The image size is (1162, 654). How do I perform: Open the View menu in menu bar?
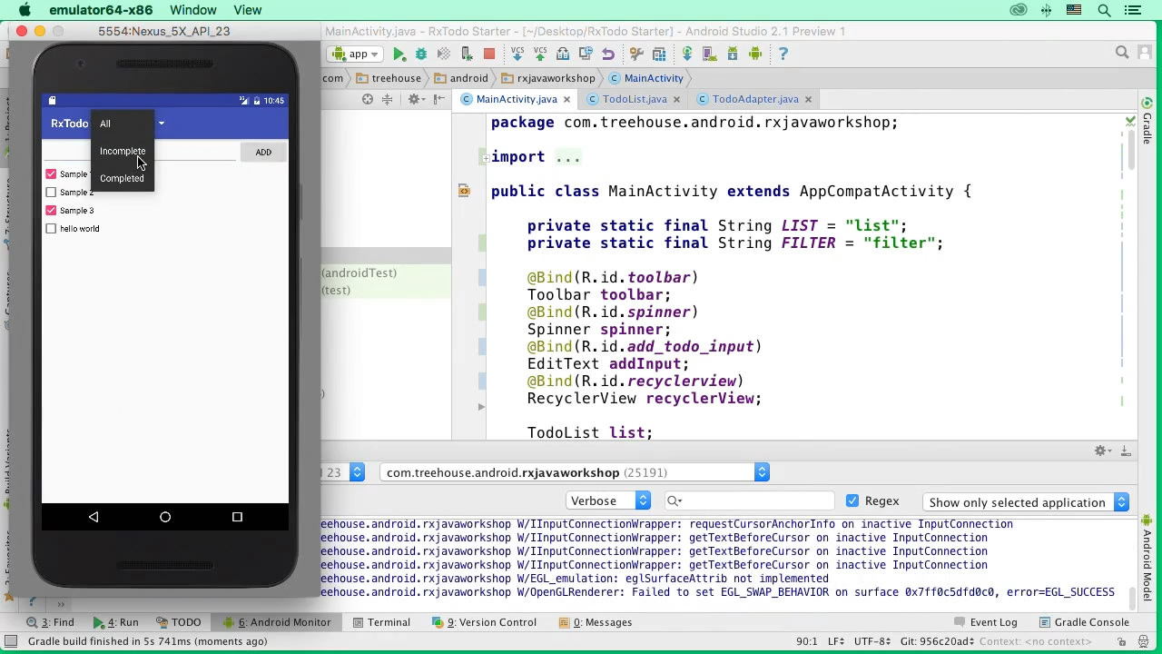click(248, 10)
